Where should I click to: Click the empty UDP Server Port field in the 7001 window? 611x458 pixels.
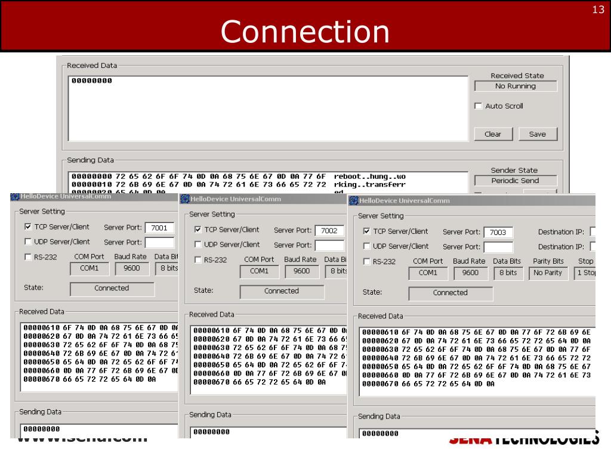click(160, 242)
